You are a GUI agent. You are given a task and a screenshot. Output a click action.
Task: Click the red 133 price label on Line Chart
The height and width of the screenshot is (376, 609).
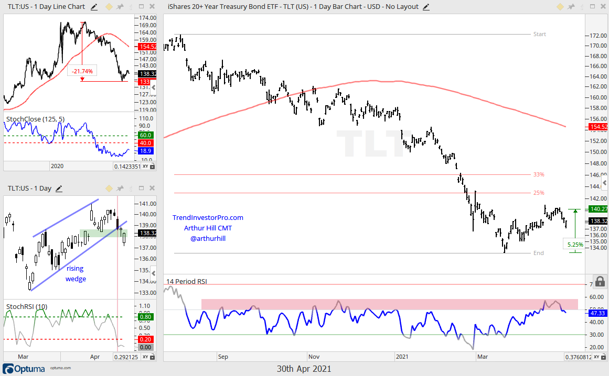click(145, 82)
